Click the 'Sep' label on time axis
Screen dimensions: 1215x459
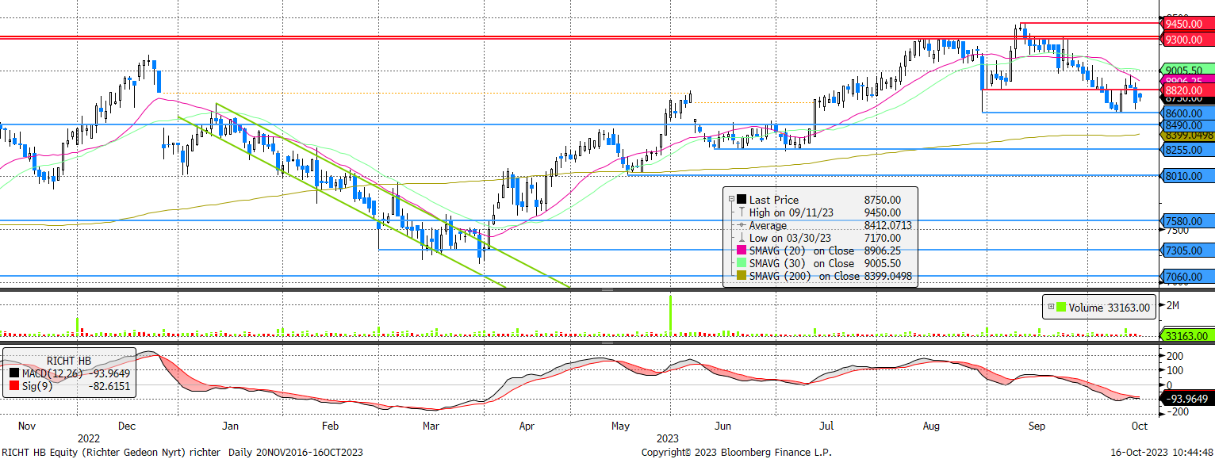tap(1037, 426)
